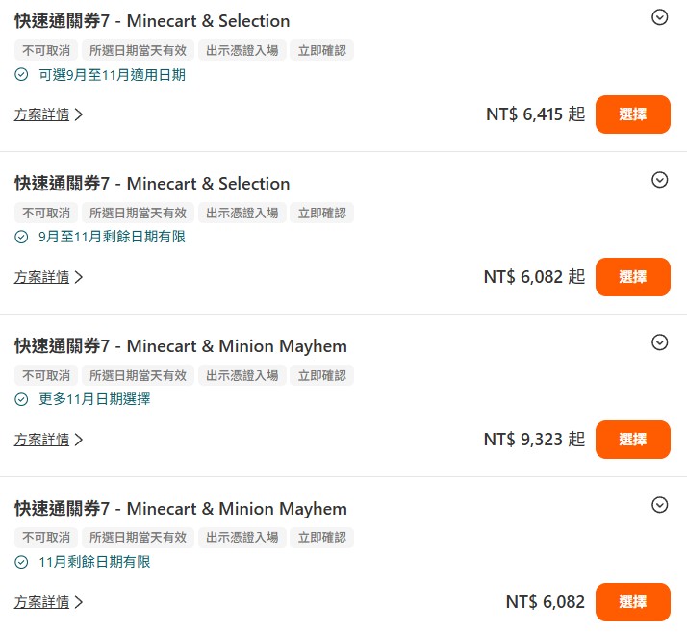Expand the NT$ 6,082 Minecart & Selection plan
Viewport: 687px width, 632px height.
point(660,179)
